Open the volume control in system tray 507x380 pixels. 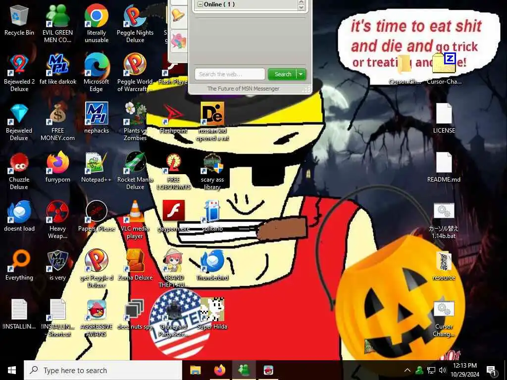tap(443, 370)
